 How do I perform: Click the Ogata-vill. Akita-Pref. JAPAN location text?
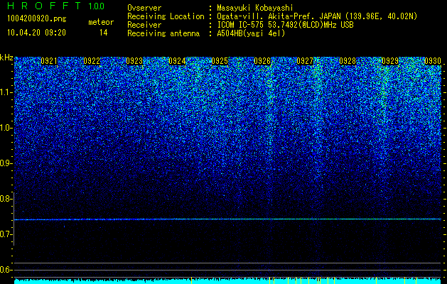[317, 16]
